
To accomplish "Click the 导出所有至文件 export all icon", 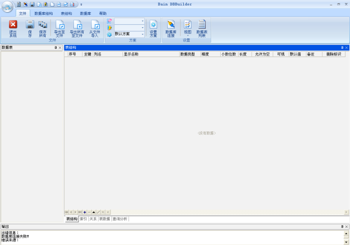I will [77, 25].
